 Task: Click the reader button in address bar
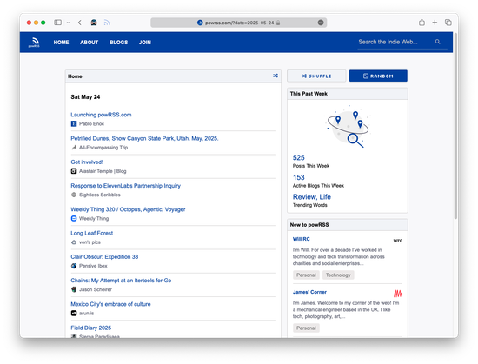pos(321,23)
